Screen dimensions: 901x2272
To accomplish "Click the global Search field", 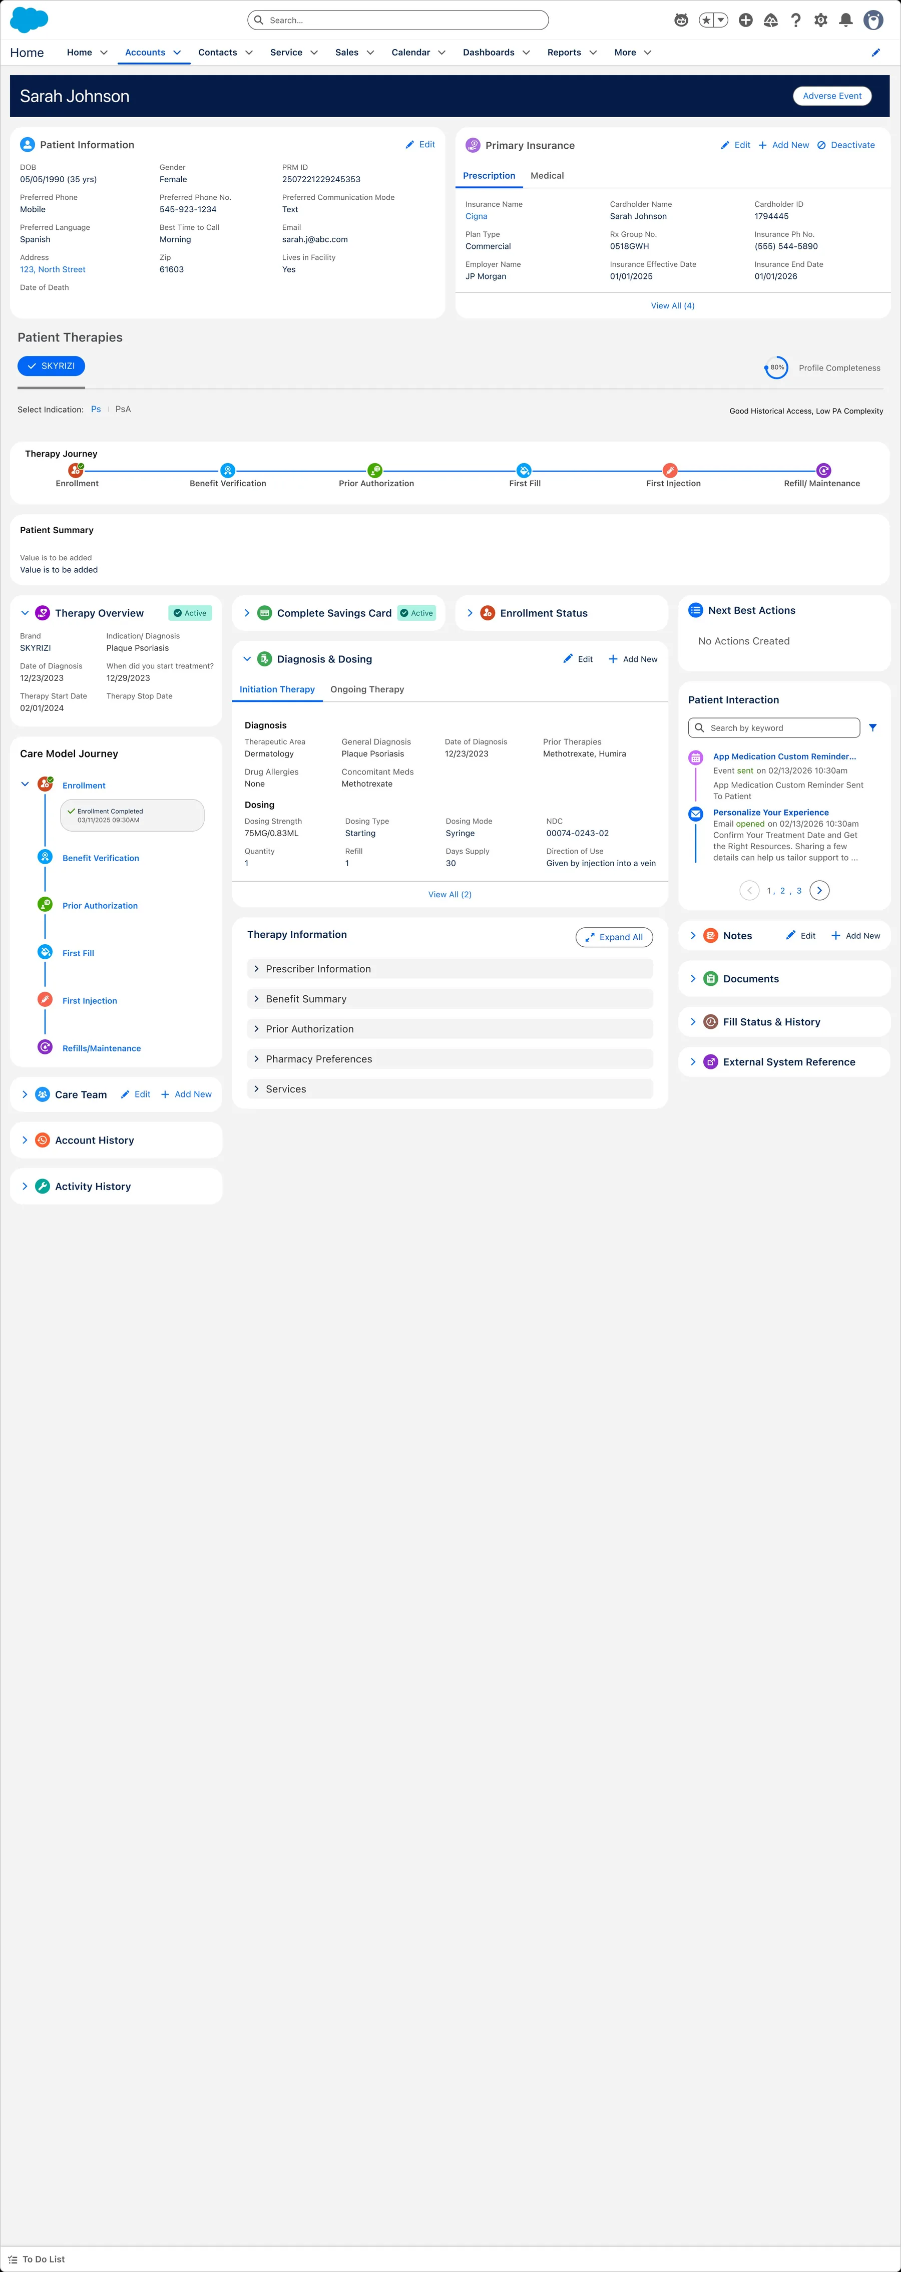I will click(x=398, y=21).
